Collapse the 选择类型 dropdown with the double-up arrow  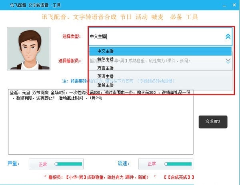(228, 36)
